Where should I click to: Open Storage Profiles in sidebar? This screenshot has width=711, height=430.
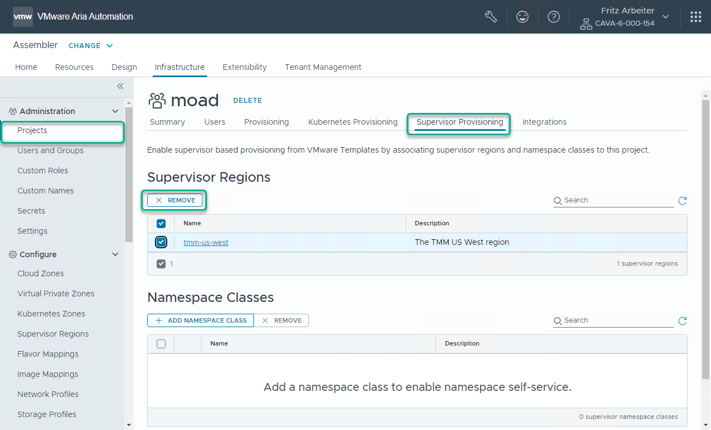tap(47, 414)
